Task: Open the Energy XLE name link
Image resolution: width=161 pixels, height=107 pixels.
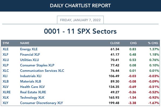Action: pos(29,49)
